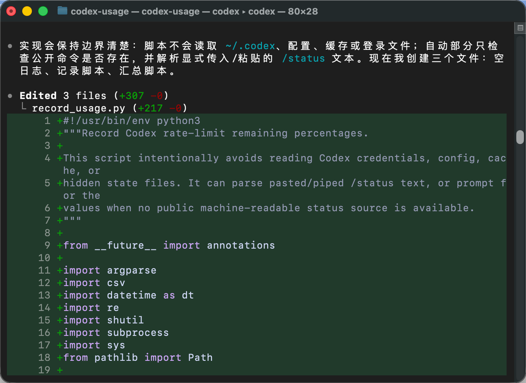Click the "import argparse" line

110,270
